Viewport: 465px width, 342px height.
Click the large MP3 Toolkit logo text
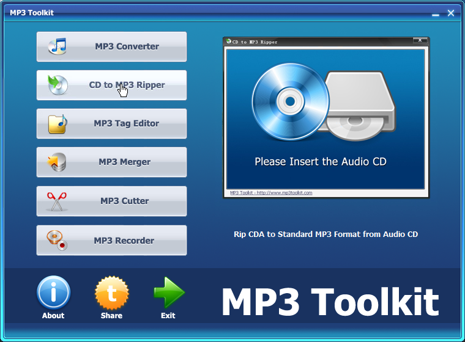coord(330,302)
